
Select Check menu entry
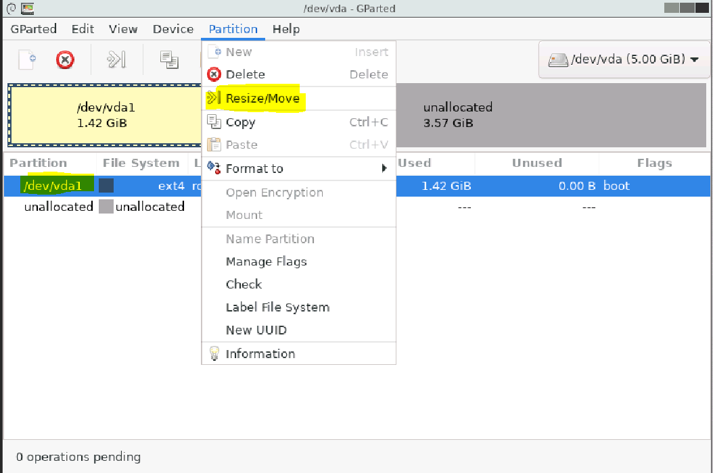(299, 284)
